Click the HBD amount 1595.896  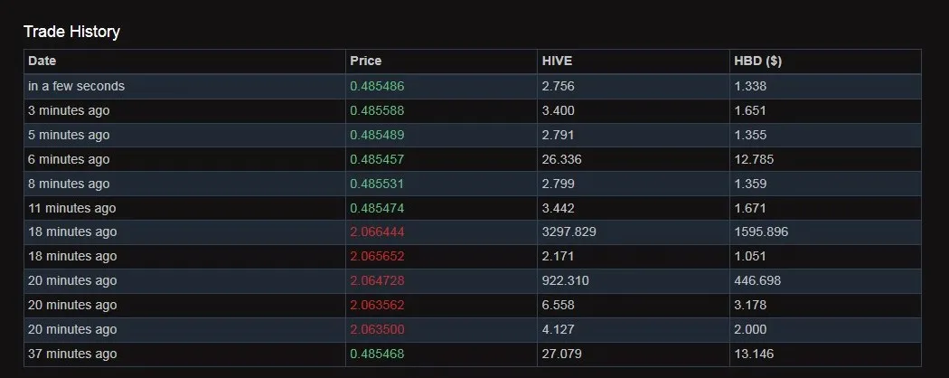[761, 232]
